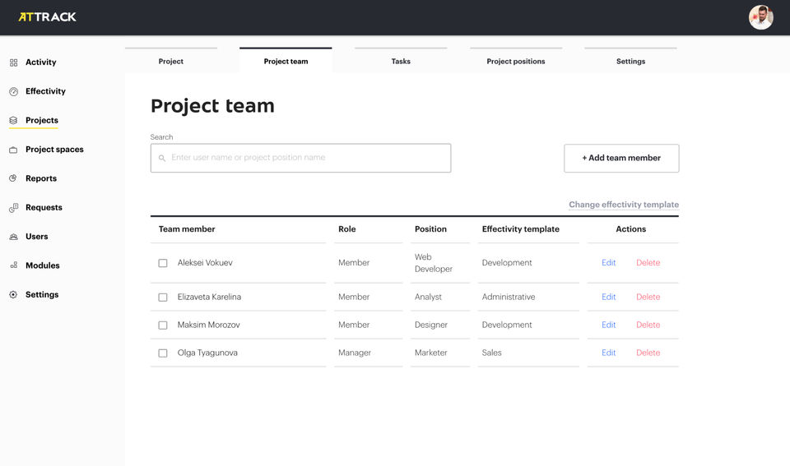790x466 pixels.
Task: Click the Administrative template cell
Action: click(509, 297)
